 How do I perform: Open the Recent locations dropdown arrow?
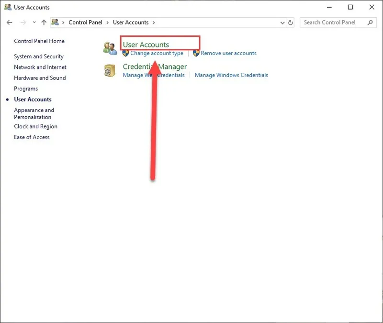34,22
